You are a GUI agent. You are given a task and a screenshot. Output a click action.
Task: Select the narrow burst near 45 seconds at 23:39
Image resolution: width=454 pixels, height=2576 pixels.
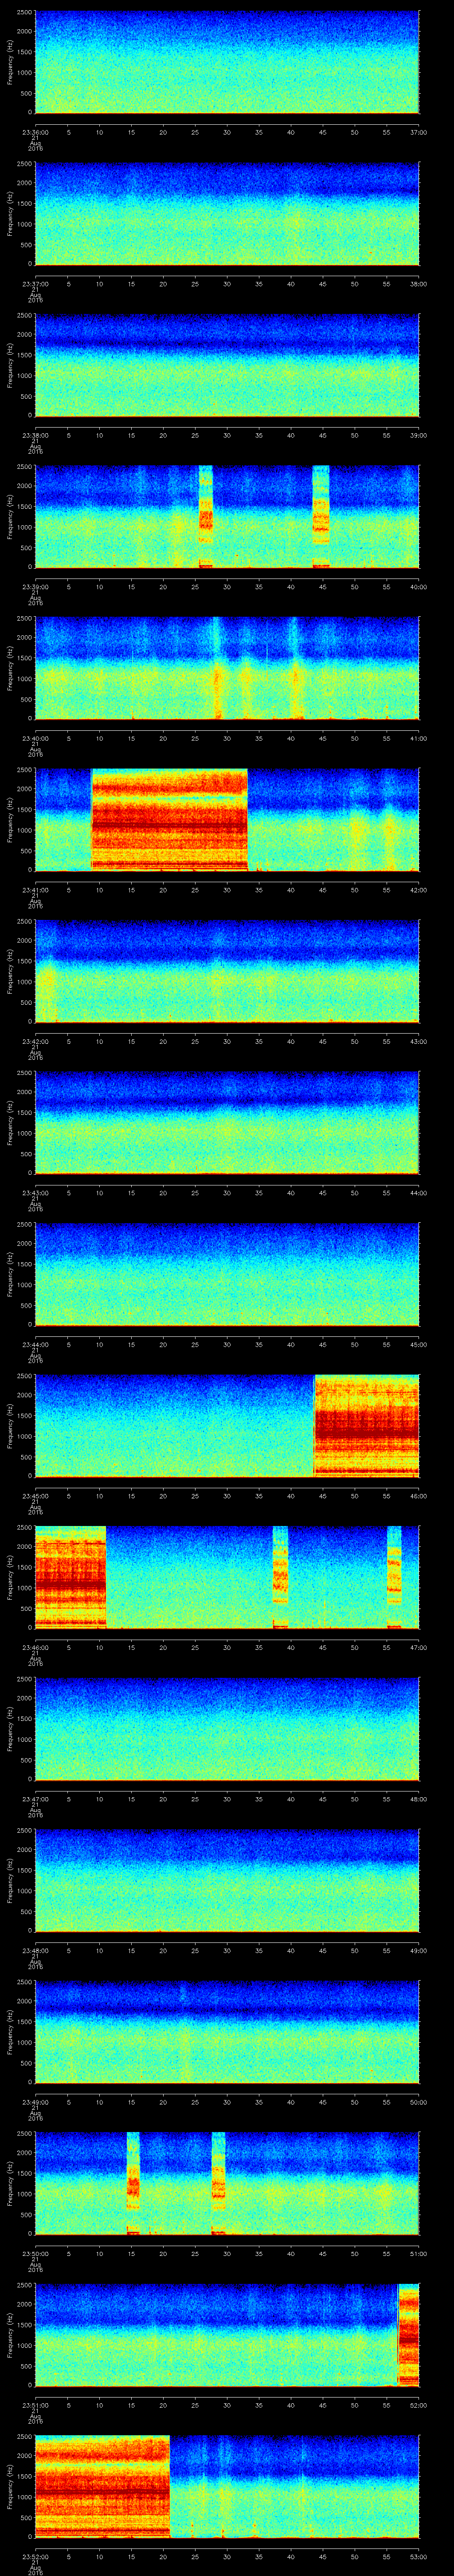(x=320, y=517)
